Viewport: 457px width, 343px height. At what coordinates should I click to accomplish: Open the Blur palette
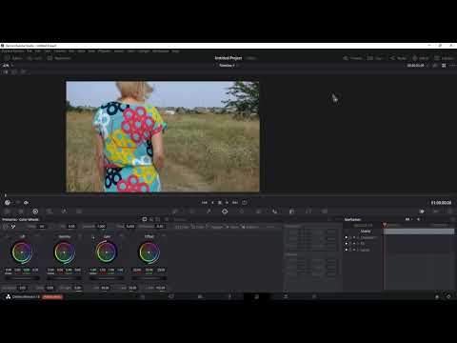coord(274,212)
